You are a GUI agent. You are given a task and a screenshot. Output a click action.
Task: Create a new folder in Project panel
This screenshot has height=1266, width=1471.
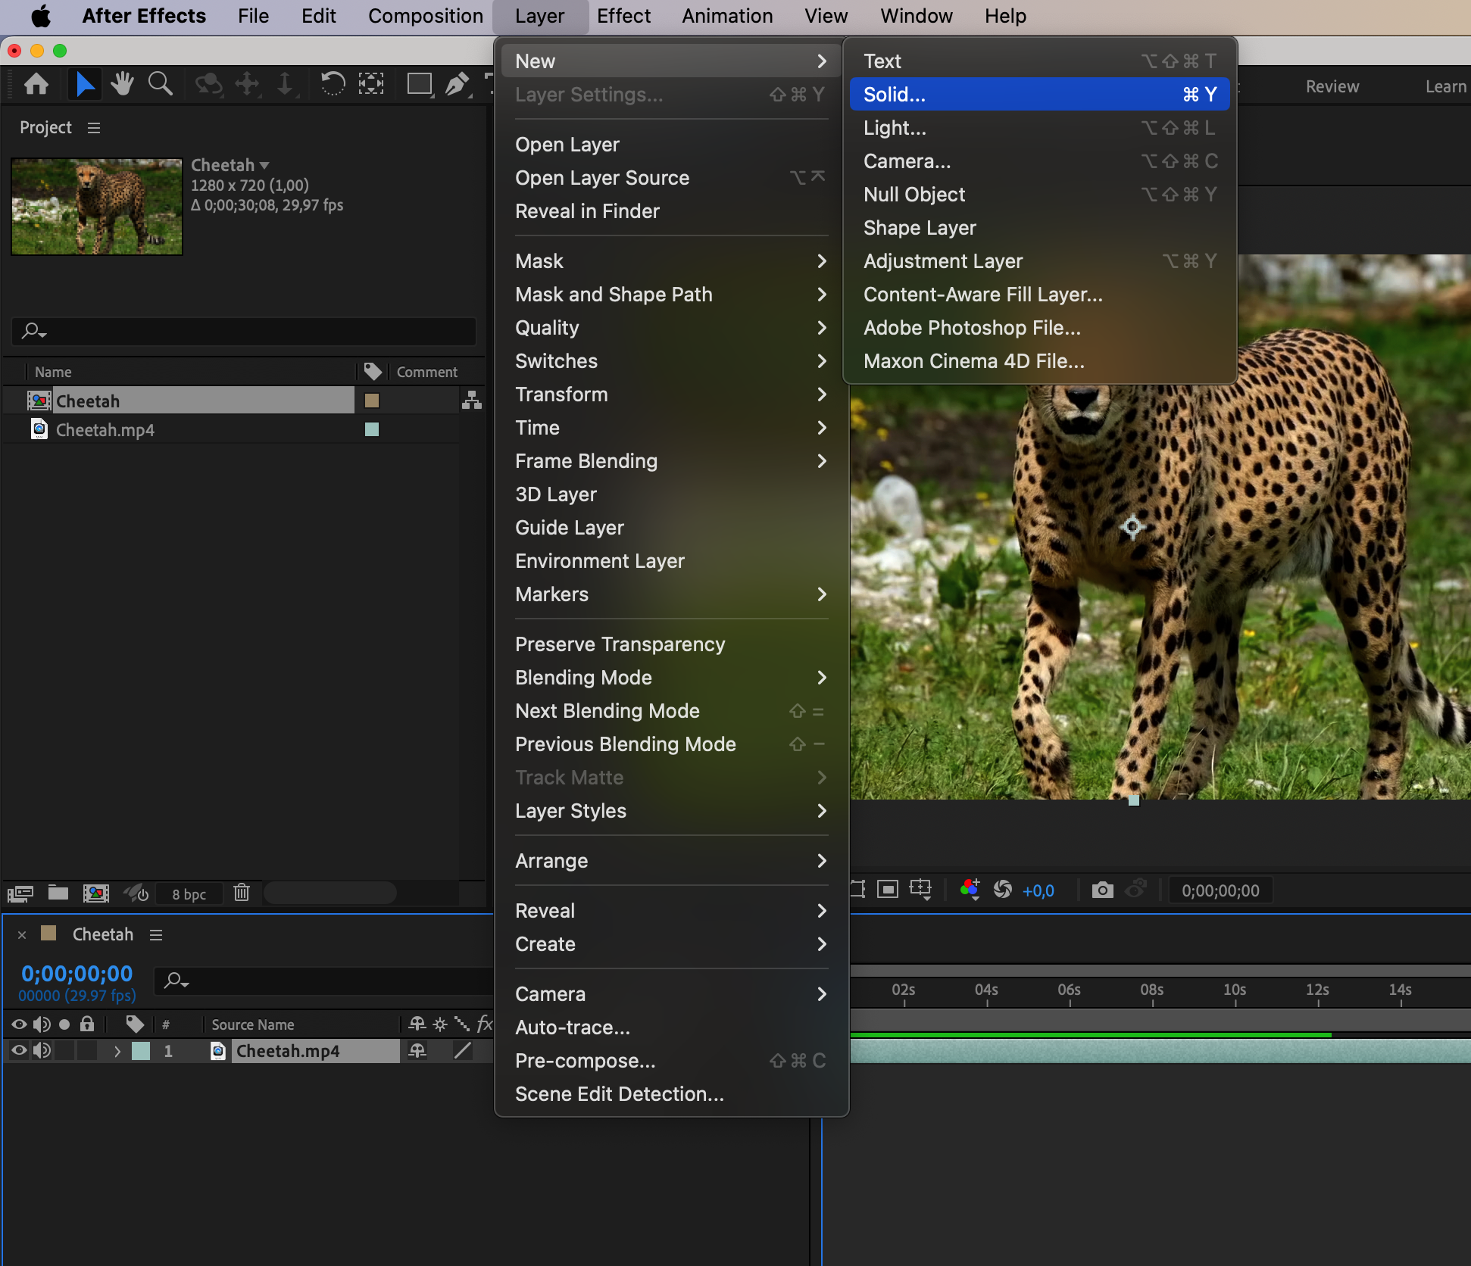coord(58,893)
